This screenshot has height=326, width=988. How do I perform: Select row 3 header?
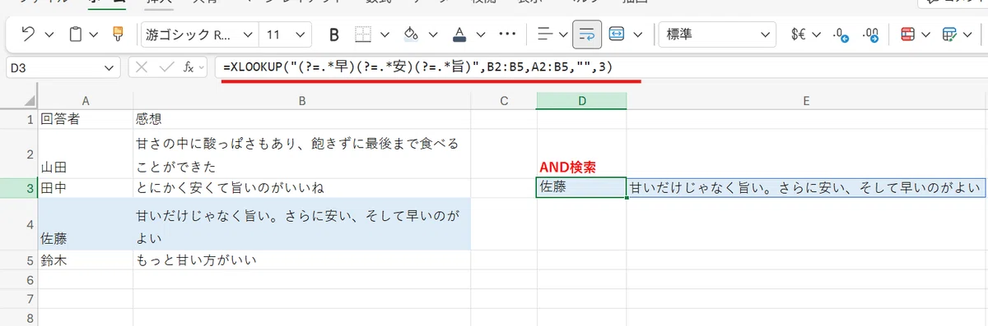[x=19, y=188]
